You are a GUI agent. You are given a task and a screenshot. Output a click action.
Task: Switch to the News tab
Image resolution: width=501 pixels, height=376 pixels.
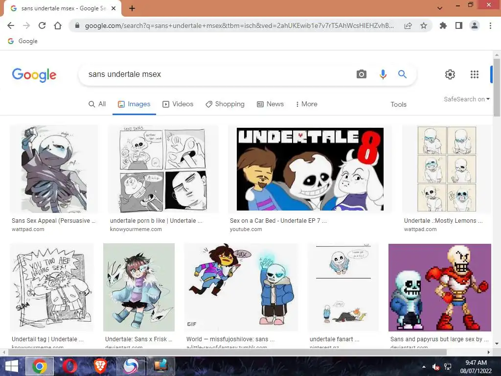click(x=270, y=104)
